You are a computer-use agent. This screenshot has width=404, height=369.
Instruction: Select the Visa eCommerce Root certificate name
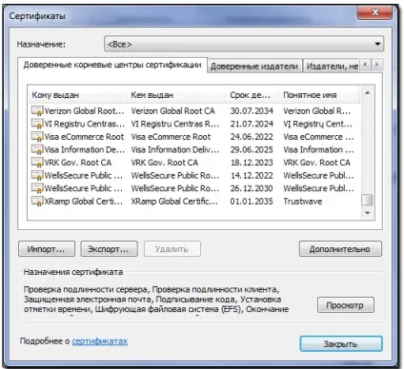click(84, 137)
